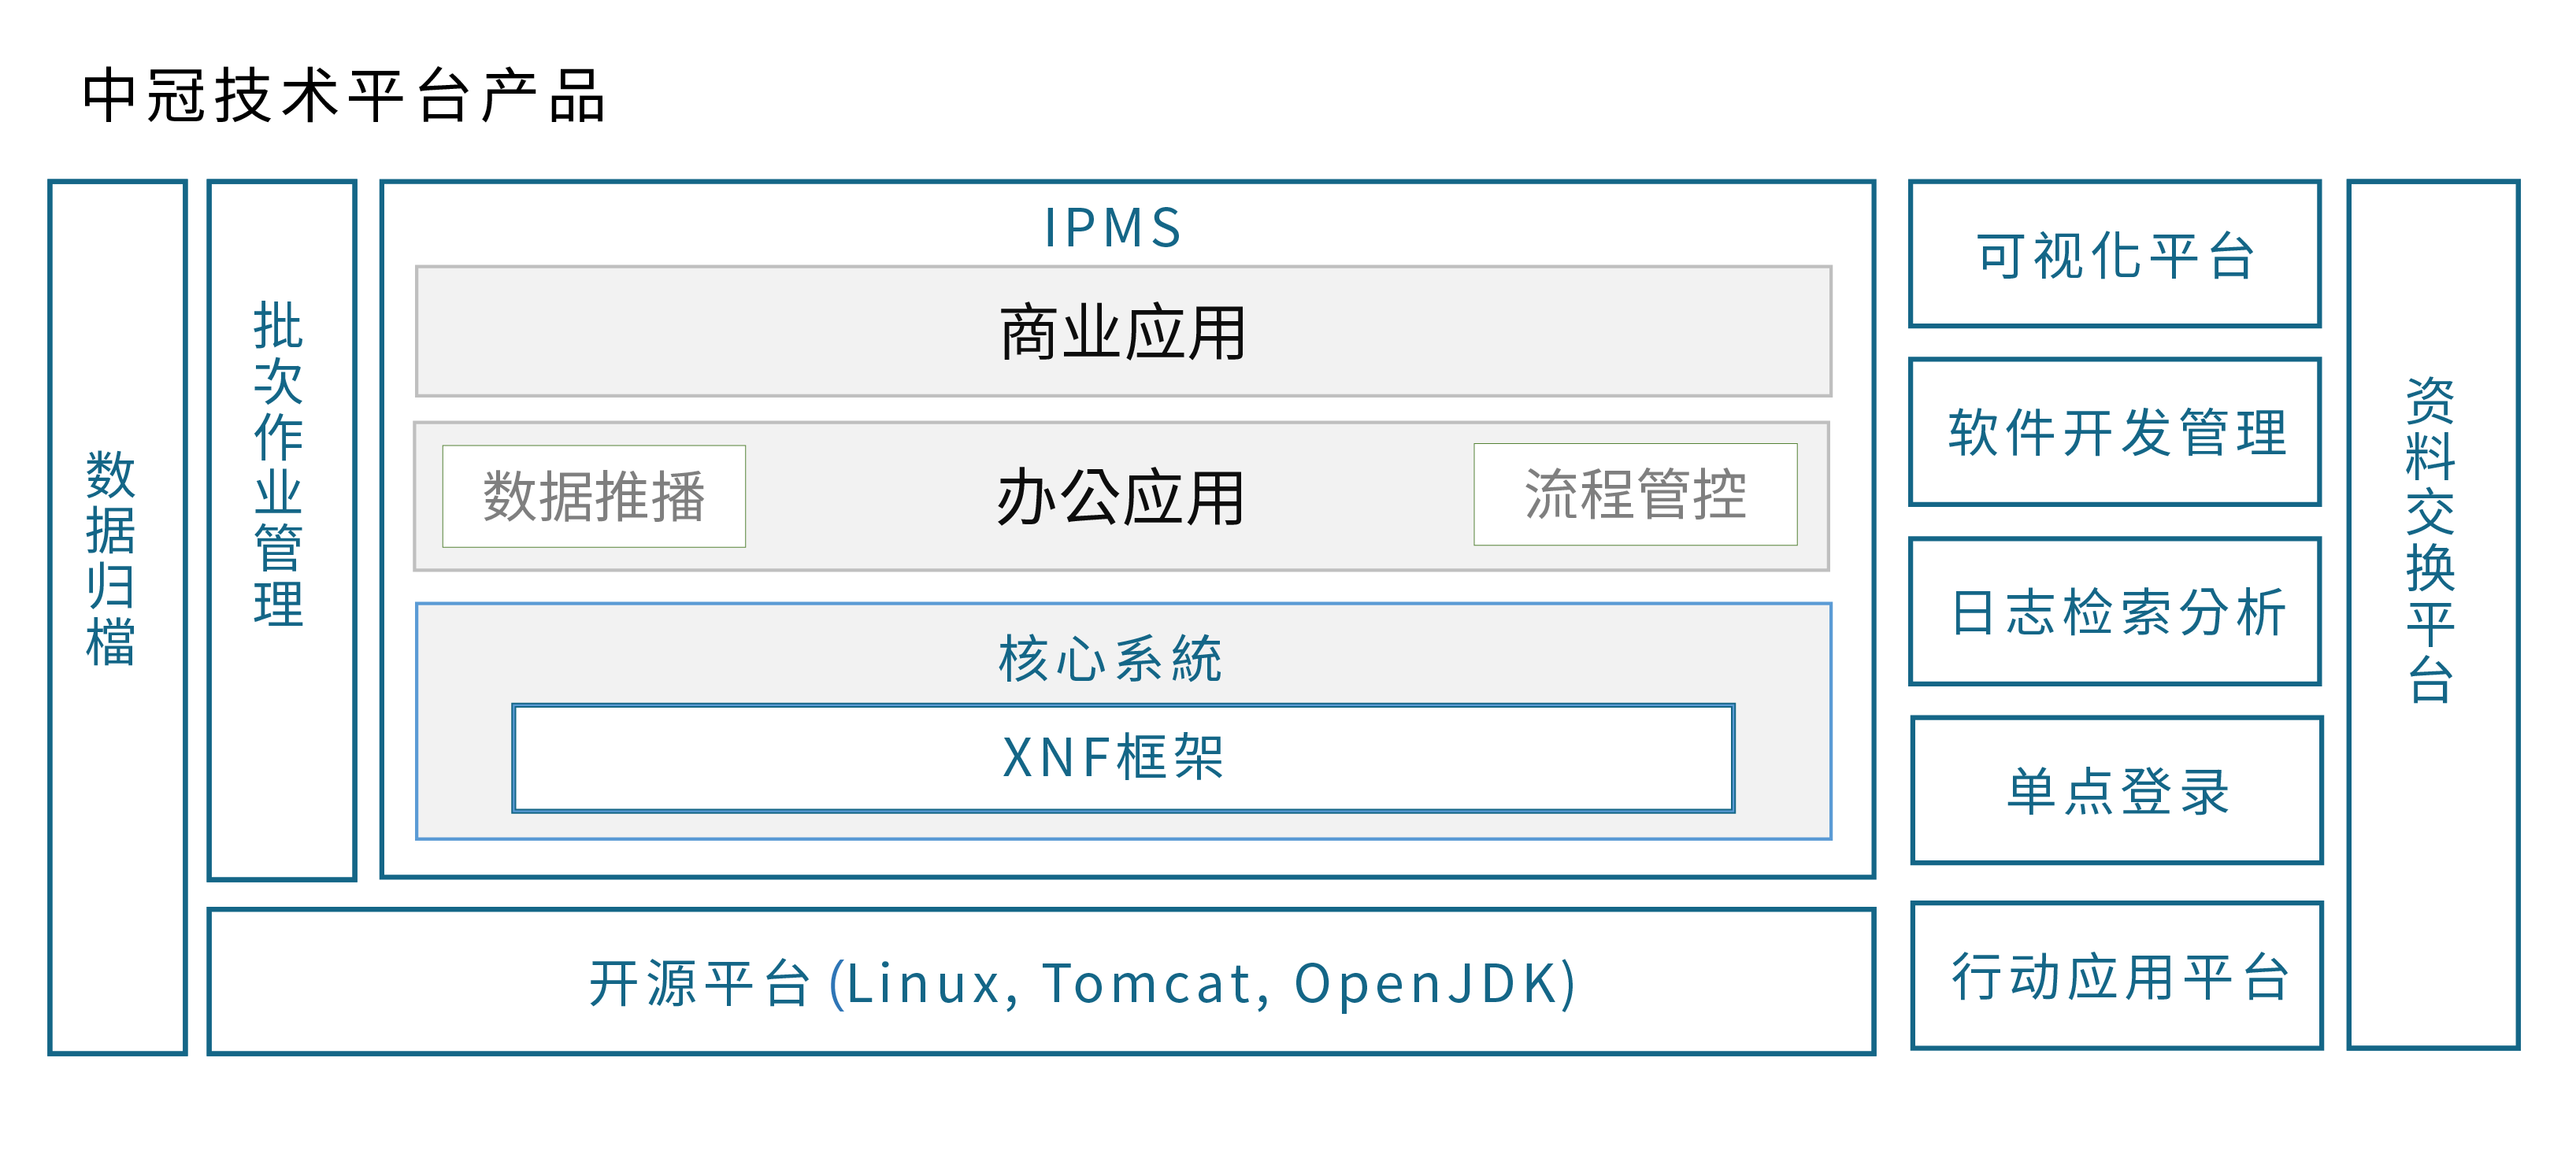Select the 软件开发管理 box

pyautogui.click(x=2115, y=431)
